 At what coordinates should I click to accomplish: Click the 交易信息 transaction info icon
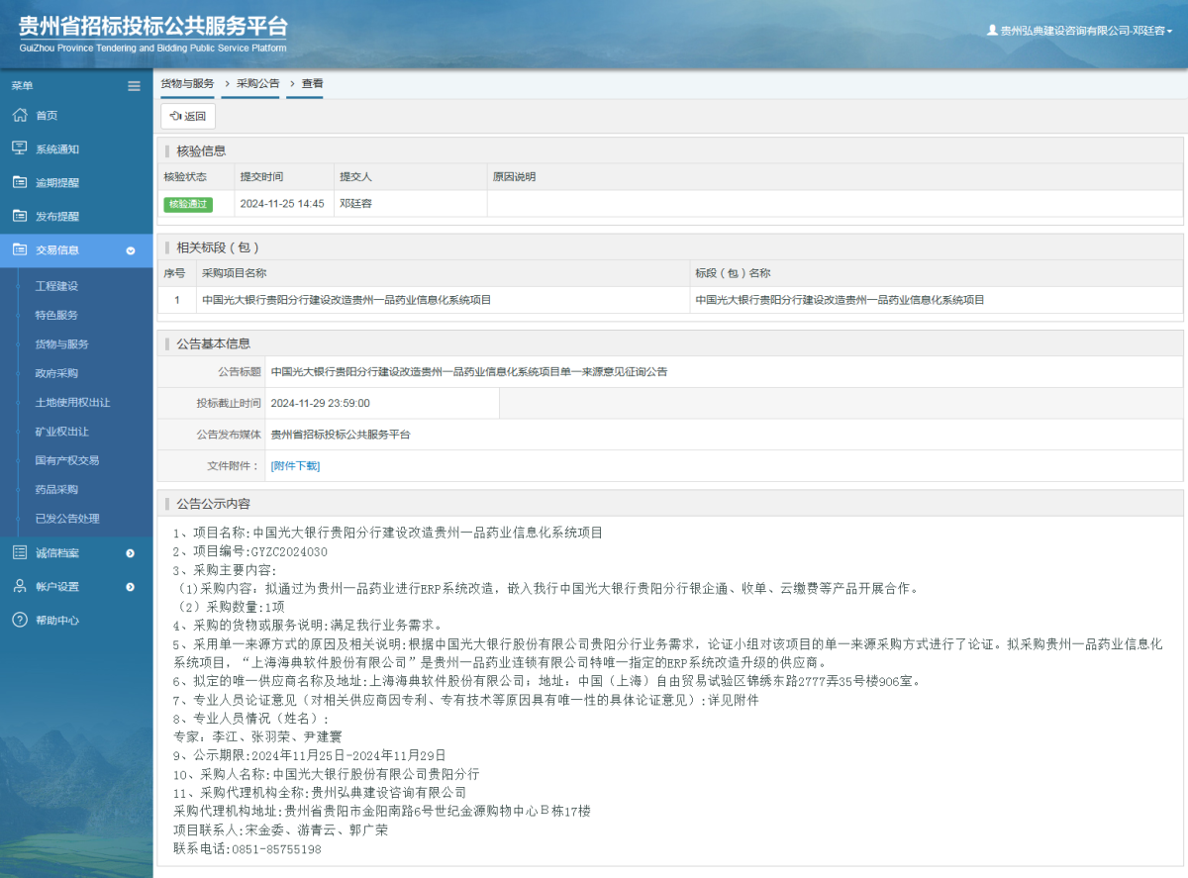point(21,249)
